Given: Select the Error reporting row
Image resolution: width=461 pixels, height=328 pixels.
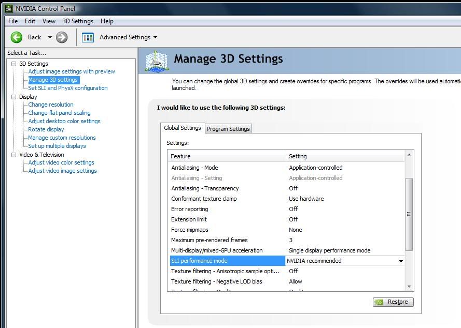Looking at the screenshot, I should pyautogui.click(x=287, y=209).
